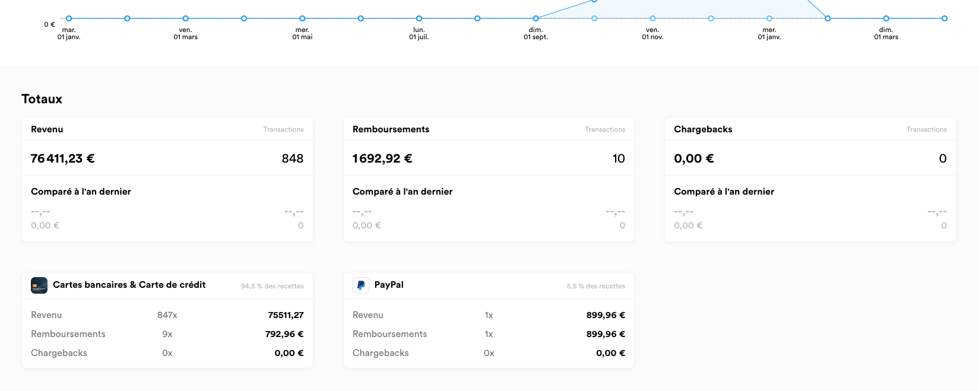Screen dimensions: 979x391
Task: Open the Chargebacks card heading
Action: [x=703, y=129]
